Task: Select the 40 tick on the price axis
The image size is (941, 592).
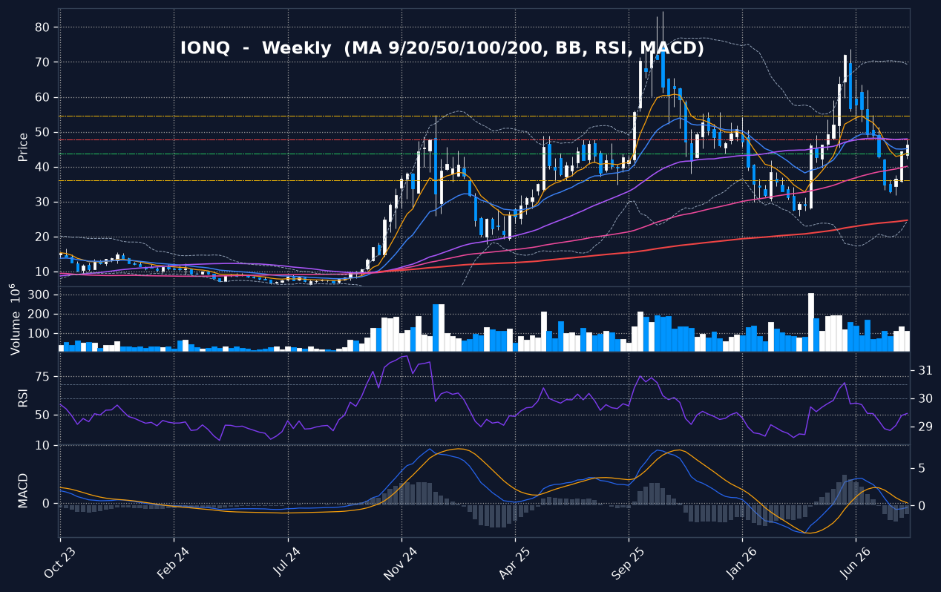Action: pos(42,168)
